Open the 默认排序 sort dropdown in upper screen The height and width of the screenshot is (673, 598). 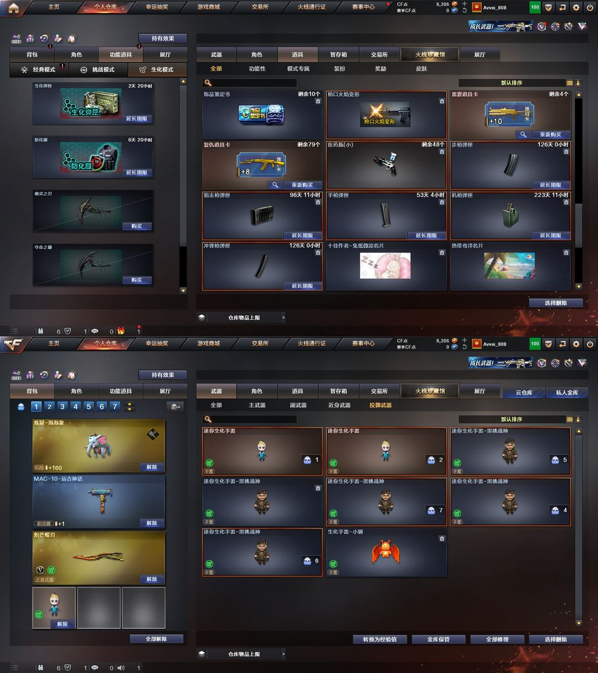512,83
